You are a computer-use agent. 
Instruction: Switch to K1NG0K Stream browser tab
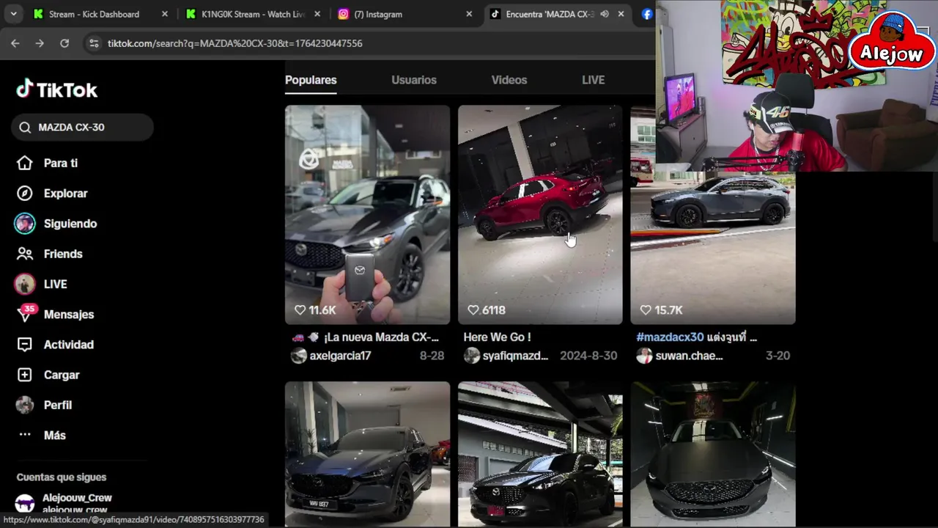253,14
